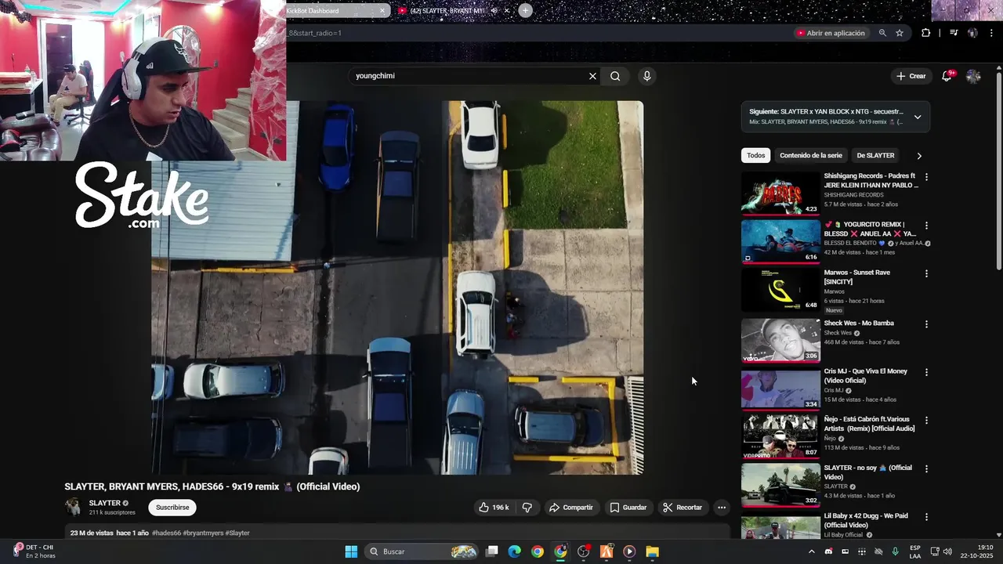This screenshot has height=564, width=1003.
Task: Open Shishigang Records Padres thumbnail
Action: pos(780,193)
